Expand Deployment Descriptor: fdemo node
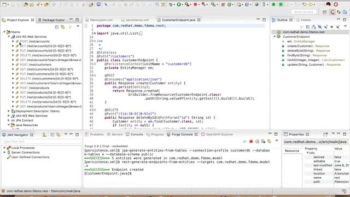Image resolution: width=350 pixels, height=197 pixels. point(9,111)
